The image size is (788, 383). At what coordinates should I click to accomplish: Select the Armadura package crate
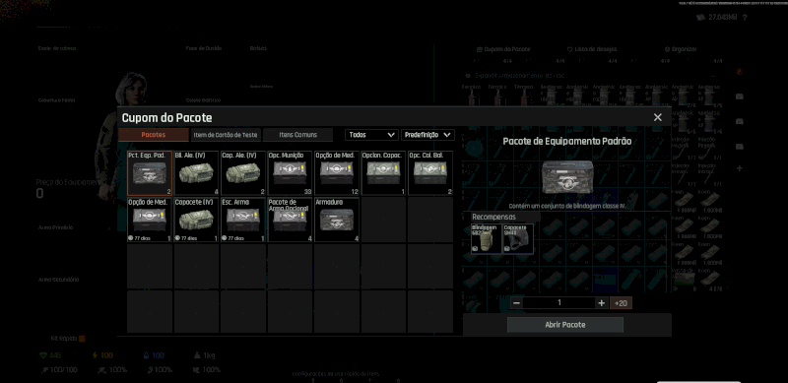point(337,220)
